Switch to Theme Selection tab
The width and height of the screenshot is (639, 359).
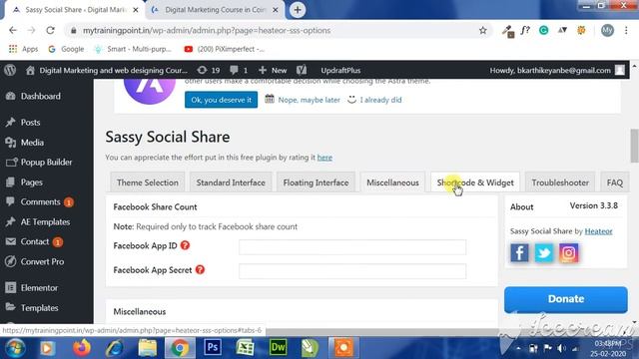[148, 182]
